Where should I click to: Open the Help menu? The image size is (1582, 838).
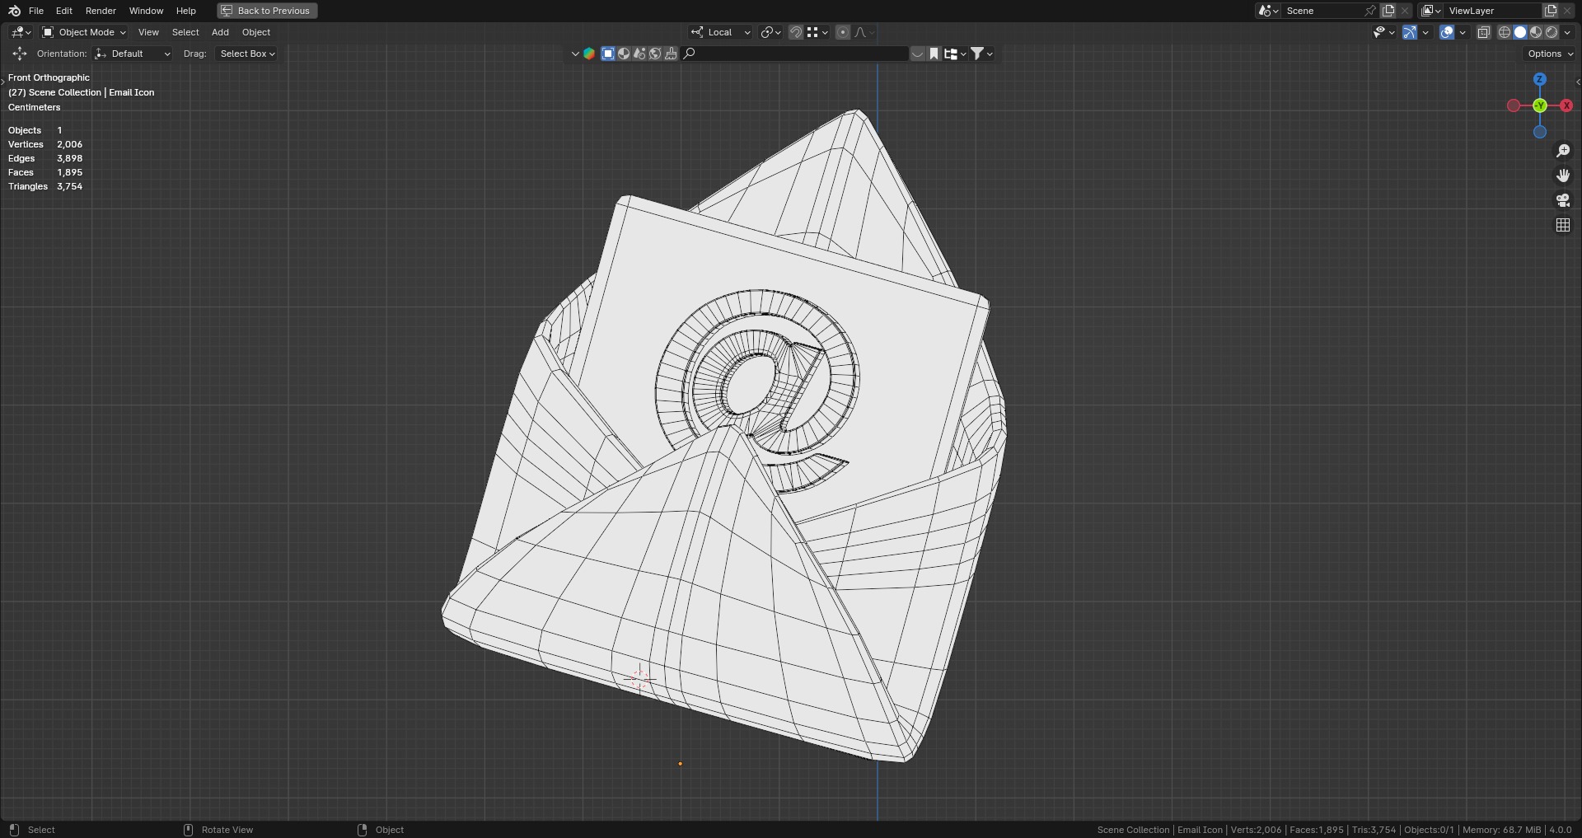click(x=186, y=11)
